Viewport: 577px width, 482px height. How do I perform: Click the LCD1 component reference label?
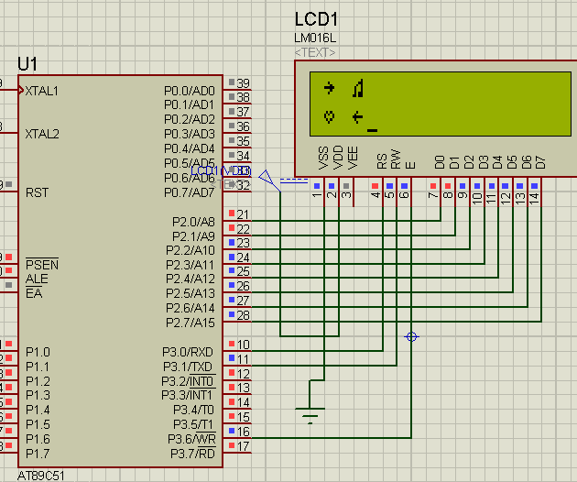(x=316, y=19)
